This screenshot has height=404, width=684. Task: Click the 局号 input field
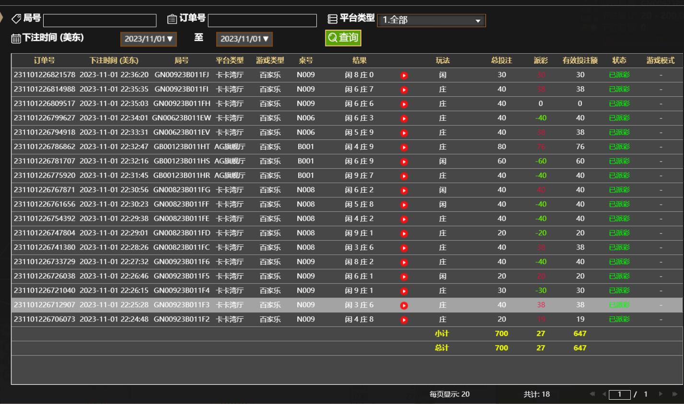100,21
